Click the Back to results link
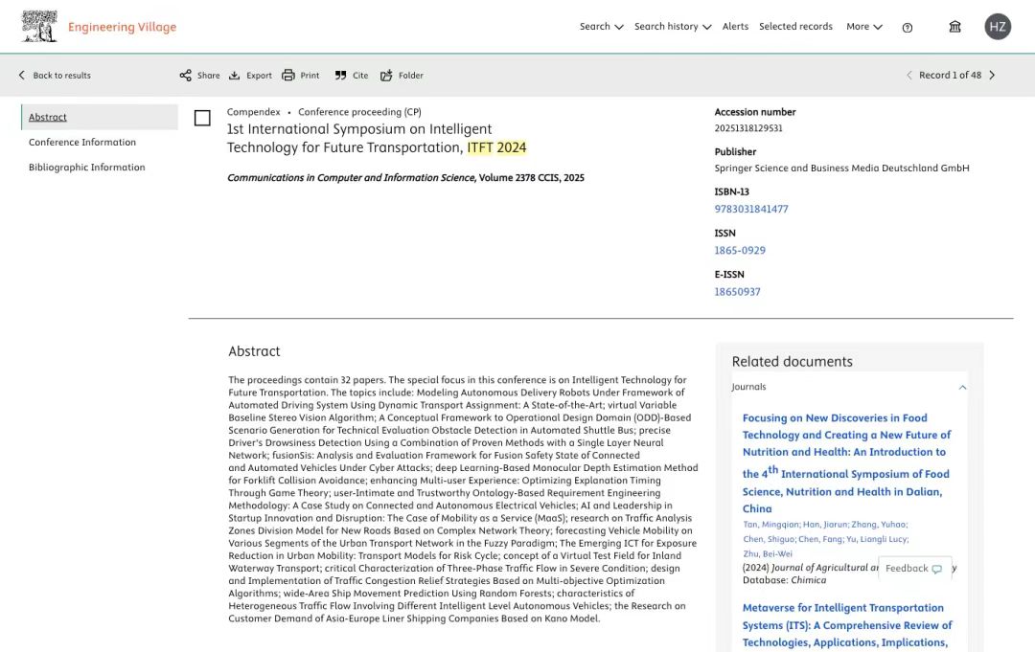This screenshot has width=1035, height=652. [x=62, y=75]
